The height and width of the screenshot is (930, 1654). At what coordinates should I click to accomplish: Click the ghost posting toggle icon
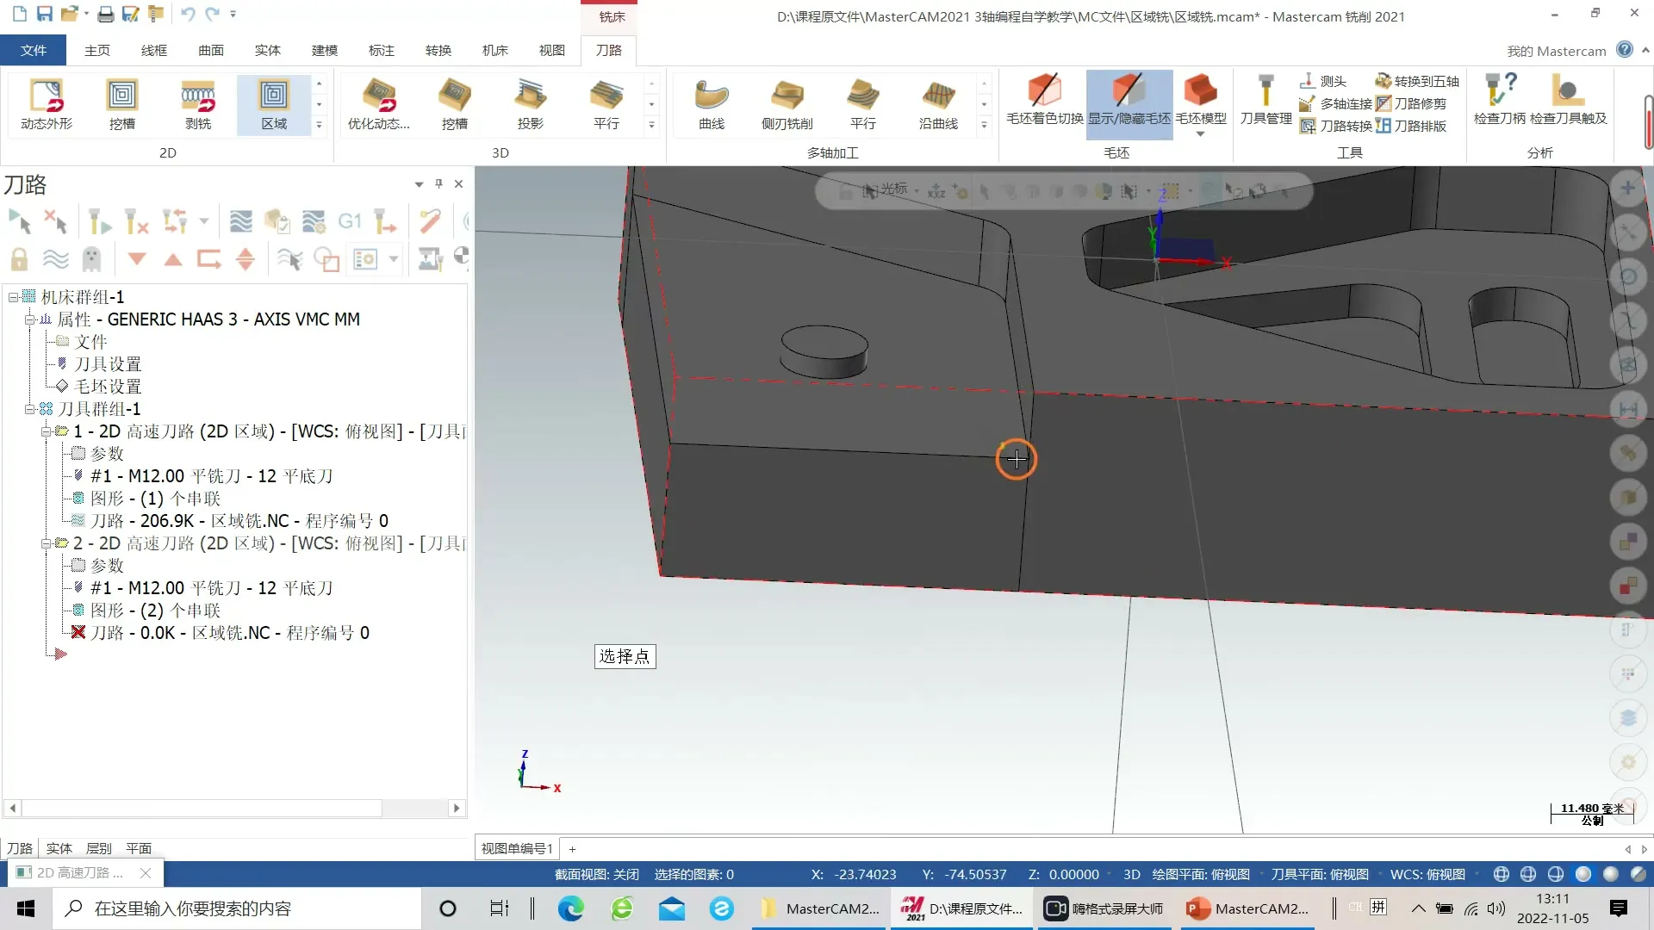(x=91, y=259)
